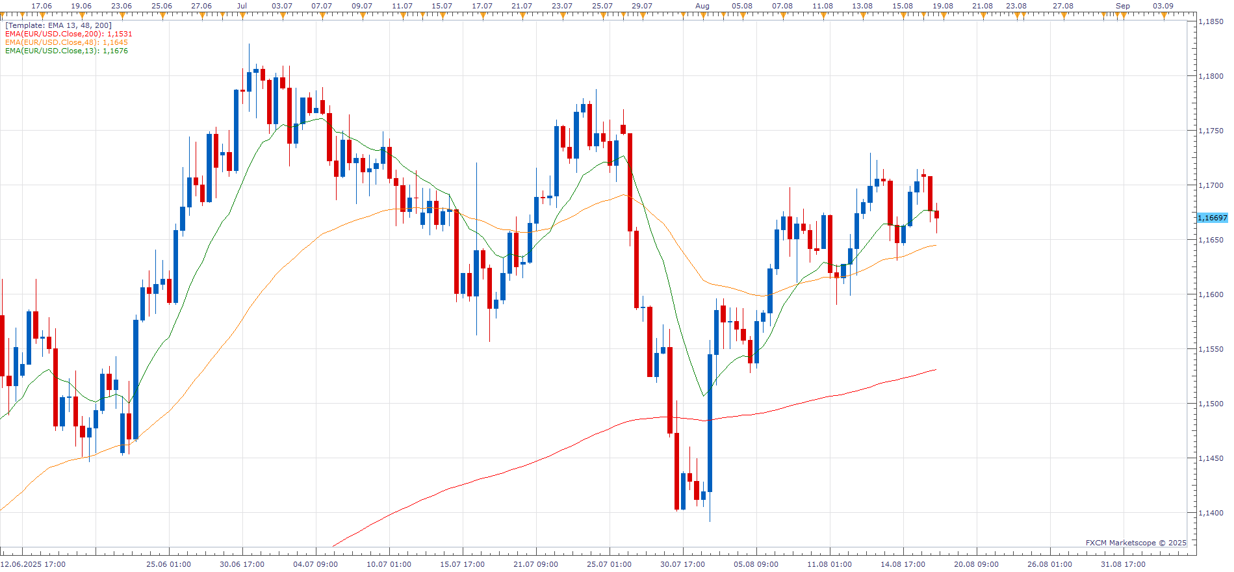This screenshot has height=572, width=1234.
Task: Click the Aug month label
Action: click(x=702, y=6)
